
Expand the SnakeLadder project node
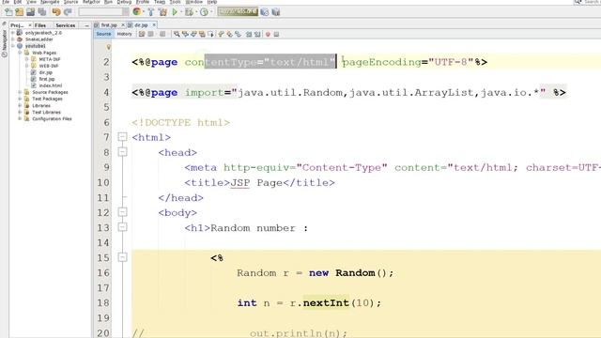click(x=13, y=39)
